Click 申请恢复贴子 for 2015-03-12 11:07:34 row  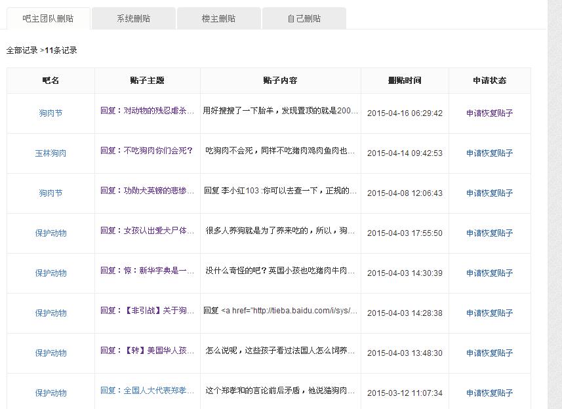pyautogui.click(x=490, y=393)
